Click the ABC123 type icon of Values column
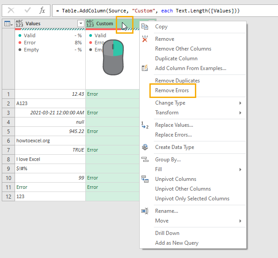 tap(19, 23)
